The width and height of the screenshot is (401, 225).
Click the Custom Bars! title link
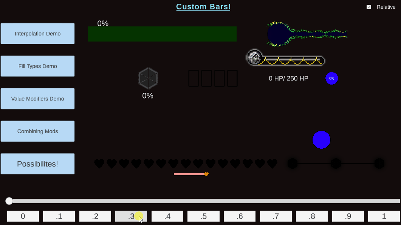point(203,7)
